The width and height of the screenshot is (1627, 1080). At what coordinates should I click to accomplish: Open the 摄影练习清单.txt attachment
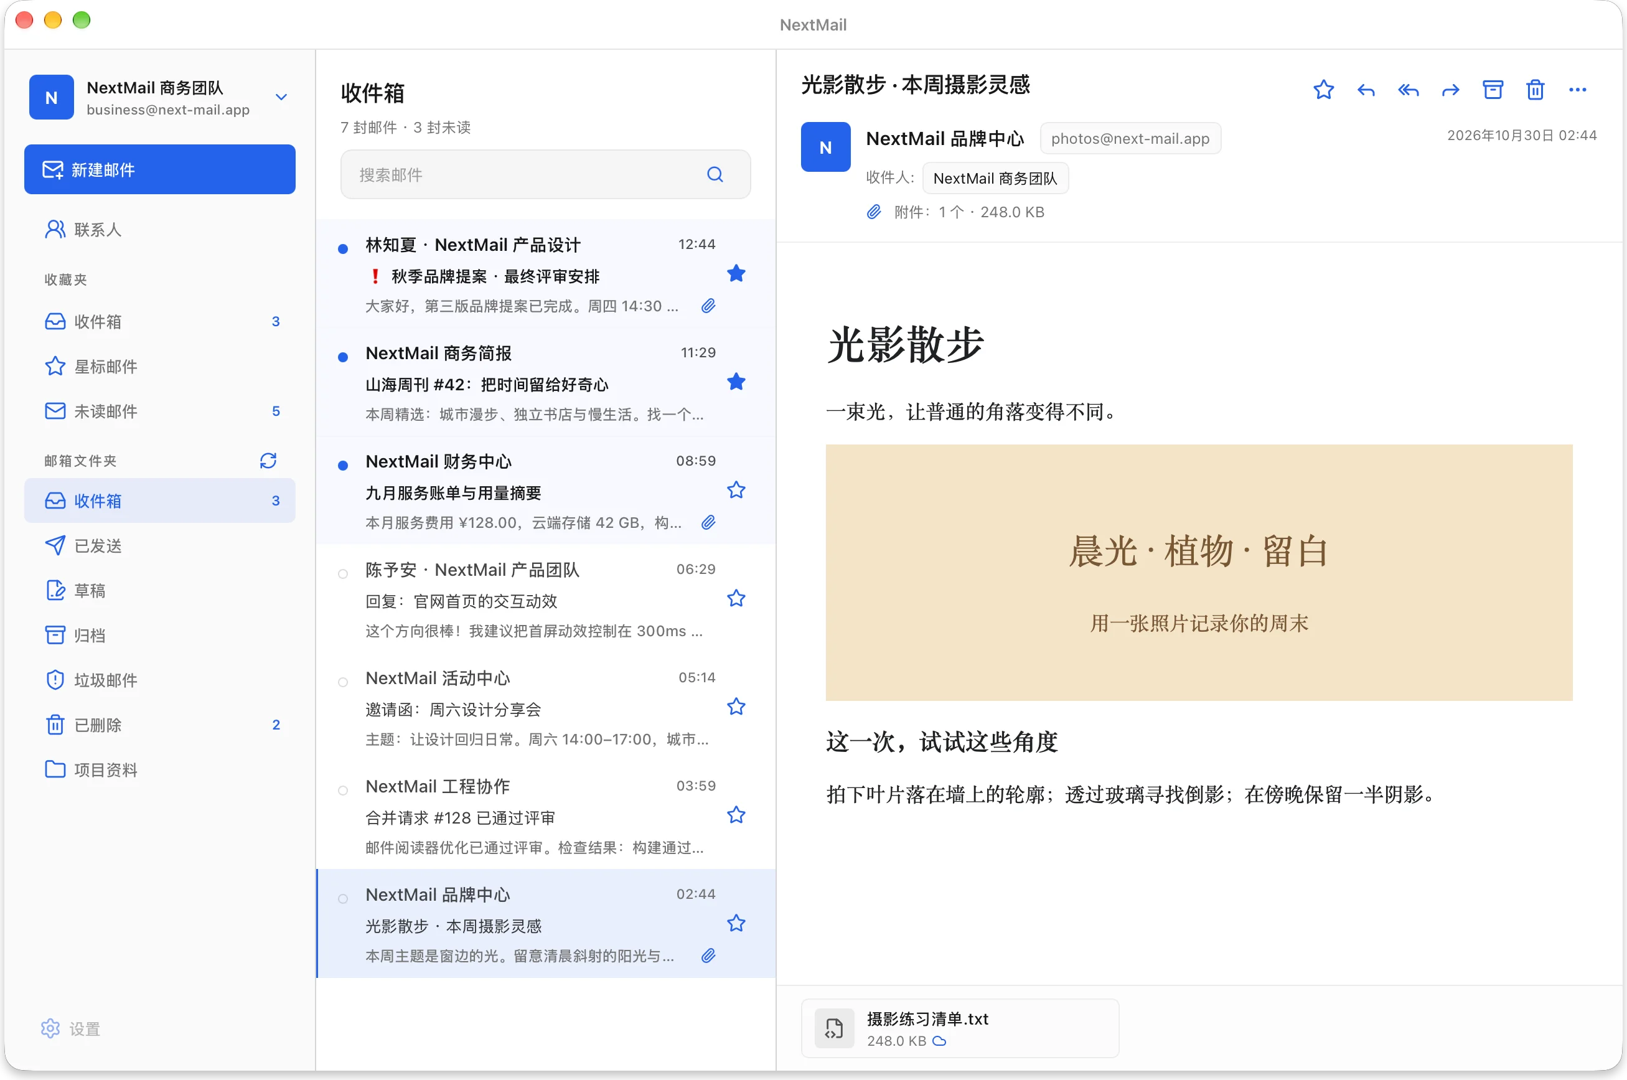pos(960,1028)
